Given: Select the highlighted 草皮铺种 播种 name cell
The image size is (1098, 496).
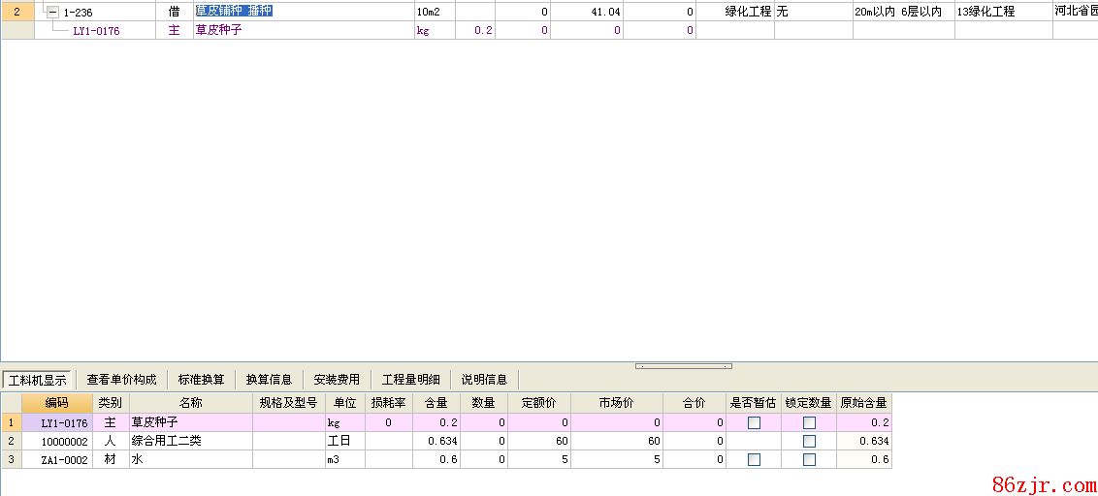Looking at the screenshot, I should pyautogui.click(x=233, y=12).
